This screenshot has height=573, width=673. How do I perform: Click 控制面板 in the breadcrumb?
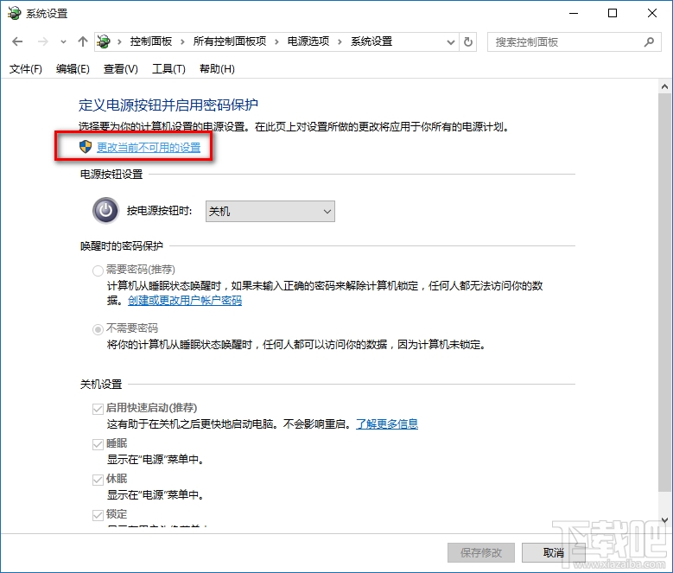[151, 41]
